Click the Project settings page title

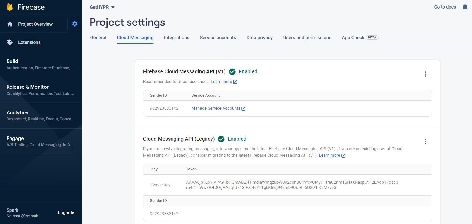pyautogui.click(x=127, y=22)
